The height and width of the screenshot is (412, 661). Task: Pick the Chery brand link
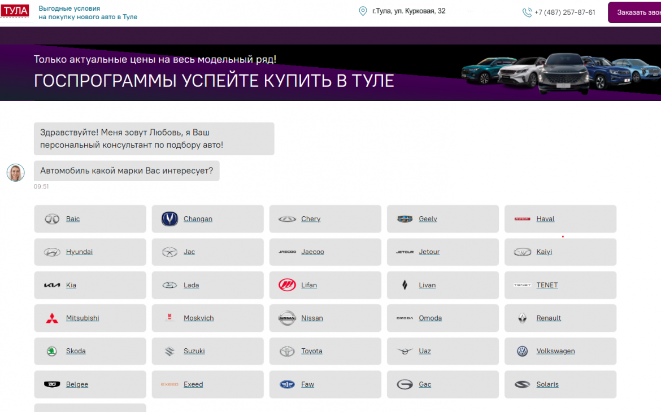[311, 219]
